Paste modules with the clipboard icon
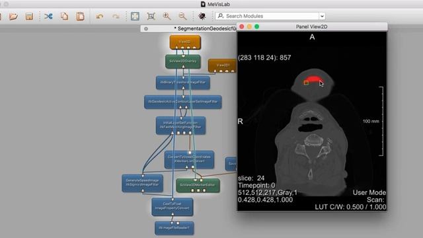Screen dimensions: 423x238 pos(80,17)
